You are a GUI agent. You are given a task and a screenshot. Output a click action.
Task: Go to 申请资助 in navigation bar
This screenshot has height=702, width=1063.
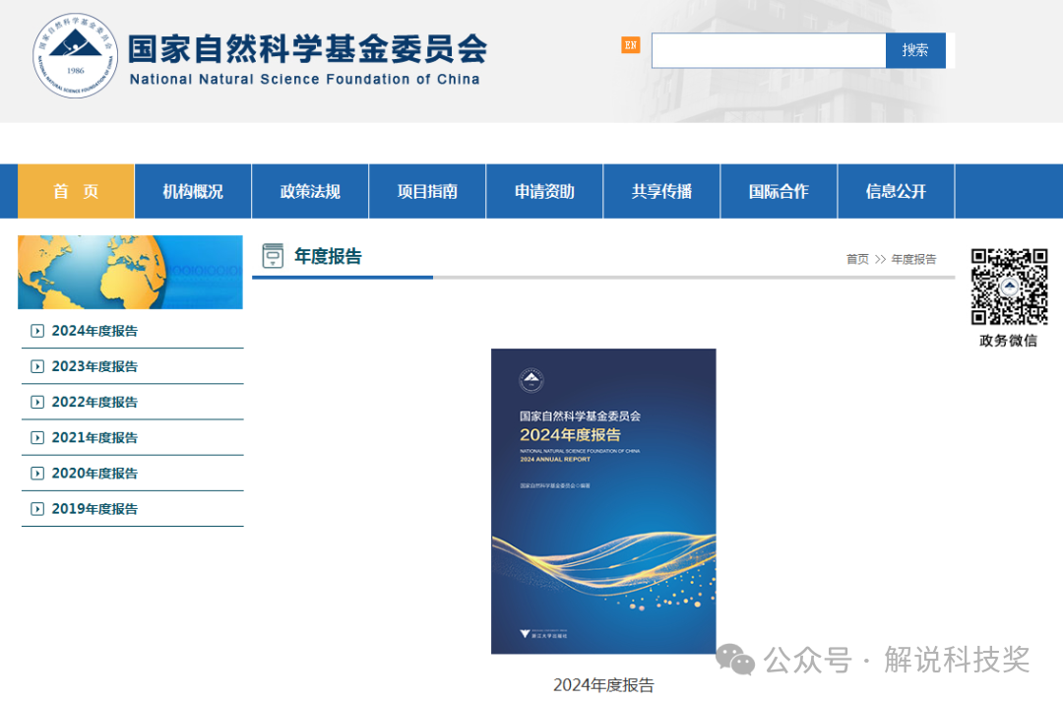pos(544,191)
